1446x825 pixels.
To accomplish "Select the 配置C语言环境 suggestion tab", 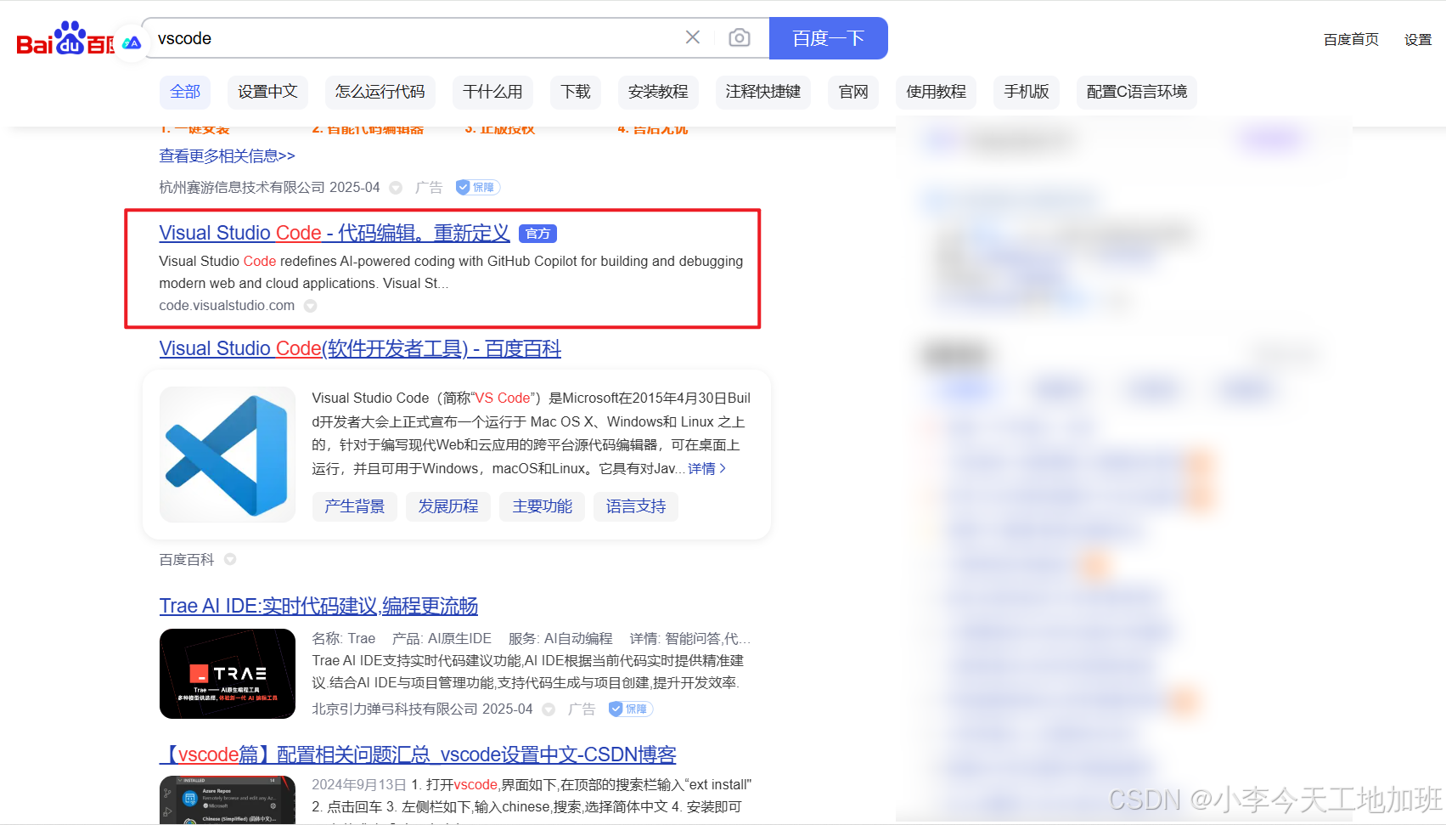I will (1137, 92).
